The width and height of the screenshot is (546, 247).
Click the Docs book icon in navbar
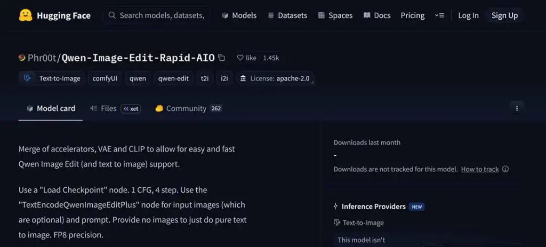[367, 15]
